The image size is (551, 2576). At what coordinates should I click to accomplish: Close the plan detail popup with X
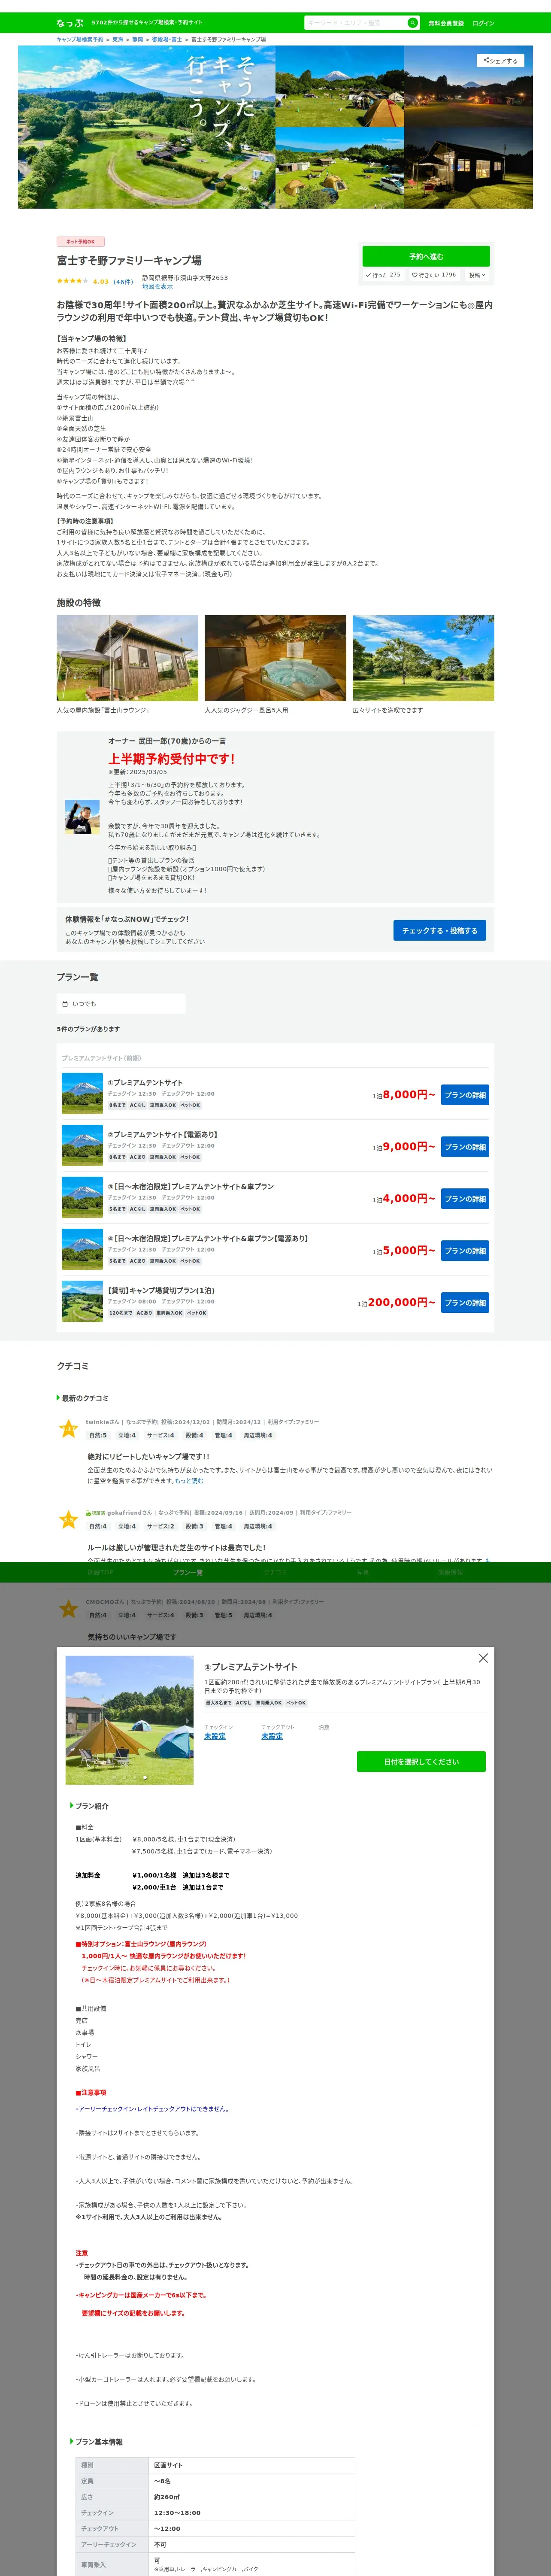tap(483, 1658)
